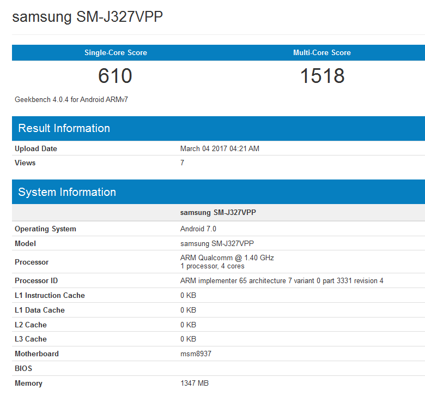425x395 pixels.
Task: Click the bold samsung SM-J327VPP table column header
Action: (218, 213)
